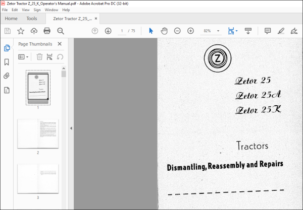Image resolution: width=303 pixels, height=210 pixels.
Task: Click the thumbnails scrollbar handle
Action: click(64, 74)
